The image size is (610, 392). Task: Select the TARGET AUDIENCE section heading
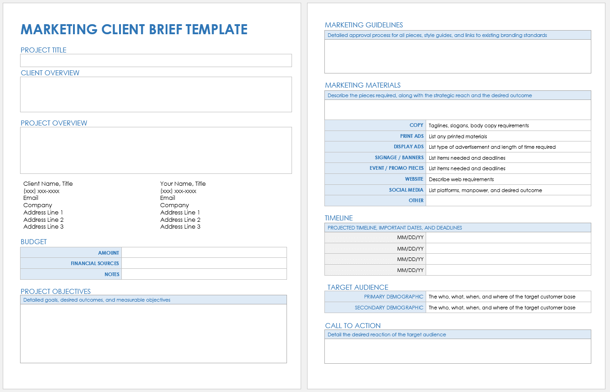(358, 287)
